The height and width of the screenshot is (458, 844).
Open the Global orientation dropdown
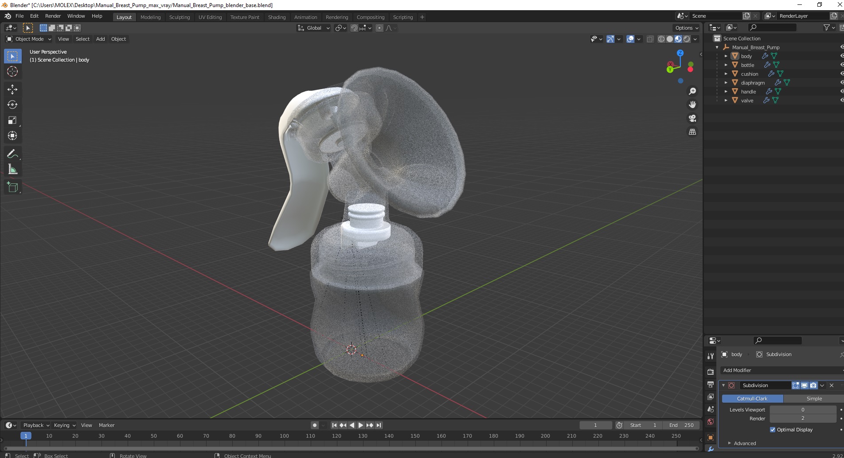[314, 28]
